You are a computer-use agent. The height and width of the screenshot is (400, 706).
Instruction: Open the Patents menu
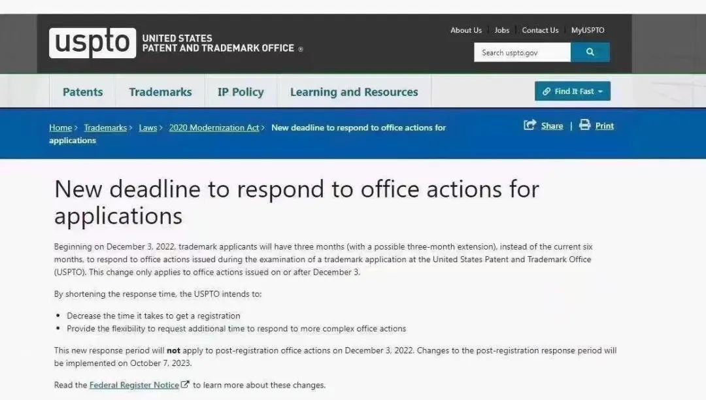(x=82, y=92)
